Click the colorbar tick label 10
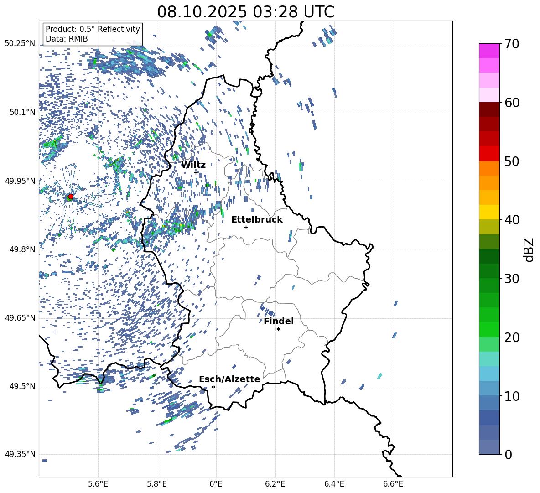The height and width of the screenshot is (493, 540). click(512, 396)
